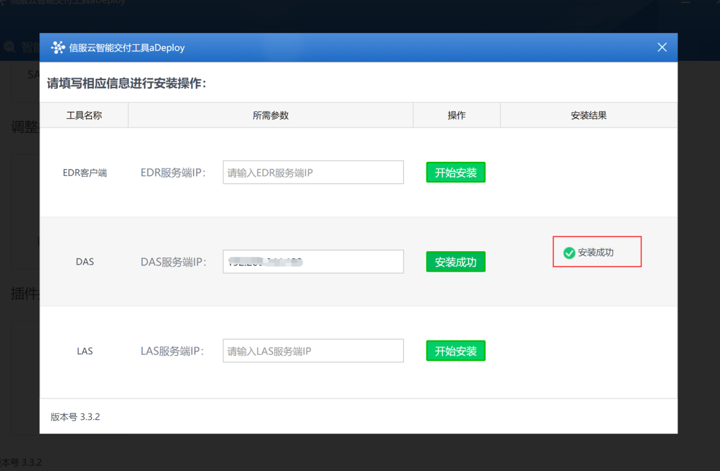720x471 pixels.
Task: Click the EDR服务端IP input field
Action: pyautogui.click(x=313, y=172)
